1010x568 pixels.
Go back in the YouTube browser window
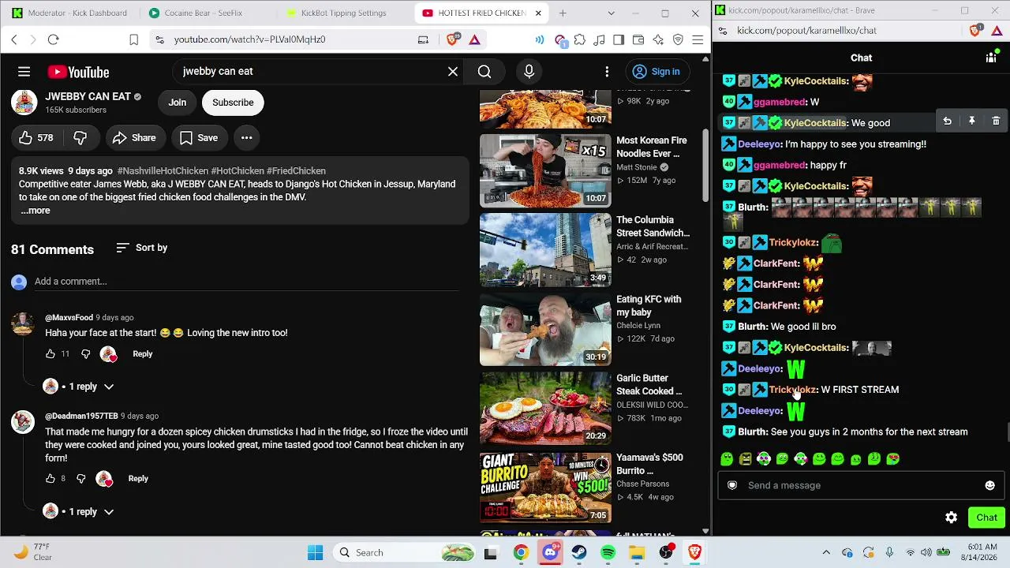click(x=14, y=39)
